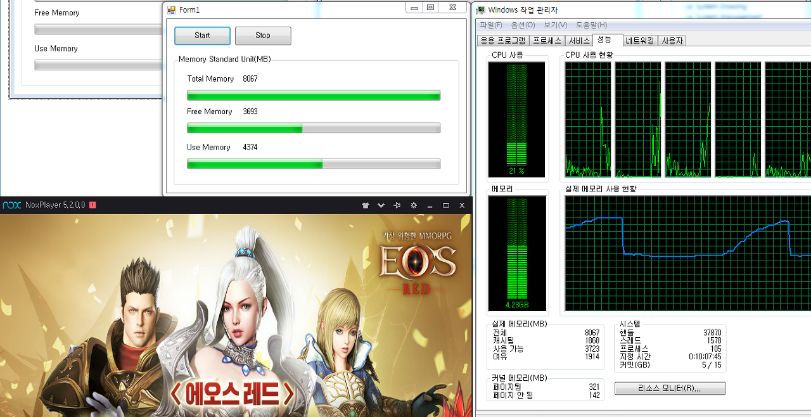This screenshot has height=417, width=811.
Task: Click the 지정 시간 value 0:10:07:45
Action: pyautogui.click(x=705, y=357)
